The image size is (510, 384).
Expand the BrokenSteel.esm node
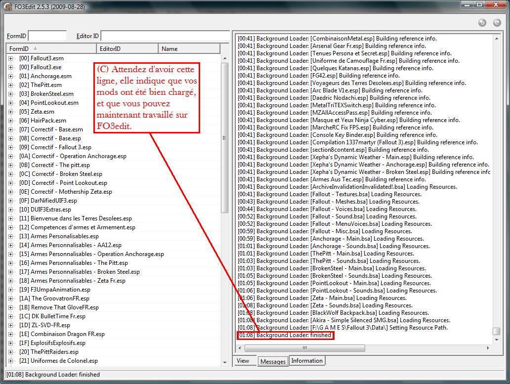tap(11, 94)
